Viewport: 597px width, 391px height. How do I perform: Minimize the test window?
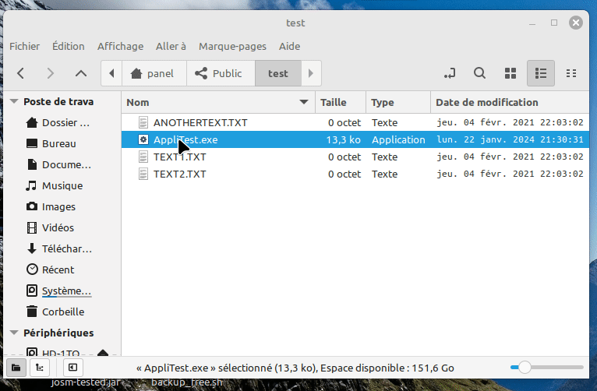[532, 23]
